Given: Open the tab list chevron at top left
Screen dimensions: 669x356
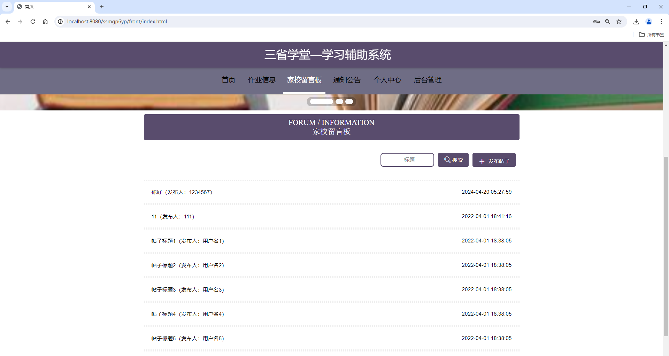Looking at the screenshot, I should 7,7.
